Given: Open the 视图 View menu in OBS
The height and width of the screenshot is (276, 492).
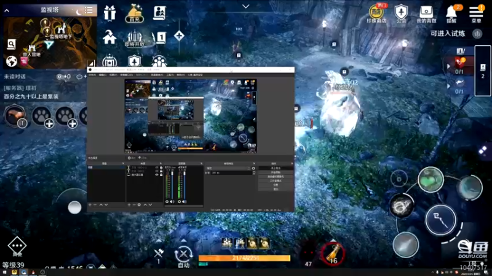Looking at the screenshot, I should coord(113,75).
